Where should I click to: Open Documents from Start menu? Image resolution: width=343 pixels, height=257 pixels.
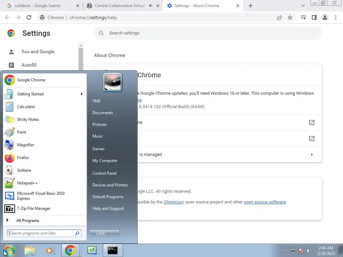[x=113, y=113]
